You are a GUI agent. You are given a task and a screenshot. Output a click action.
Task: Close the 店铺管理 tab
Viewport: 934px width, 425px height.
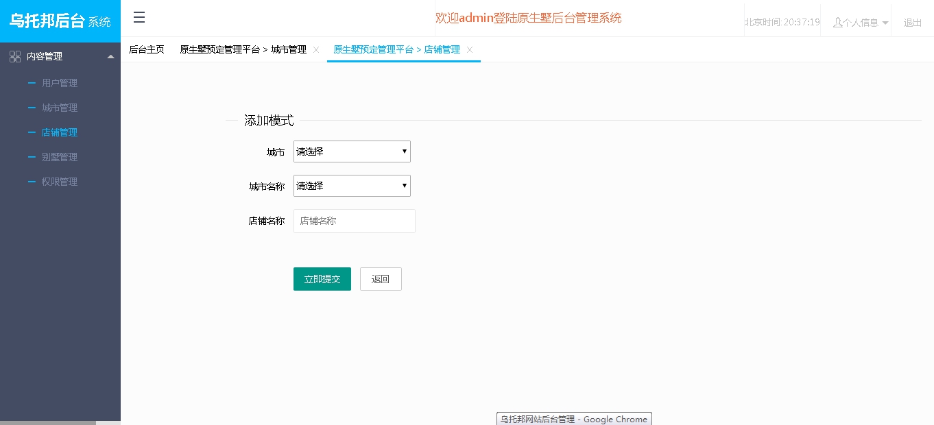[x=470, y=50]
